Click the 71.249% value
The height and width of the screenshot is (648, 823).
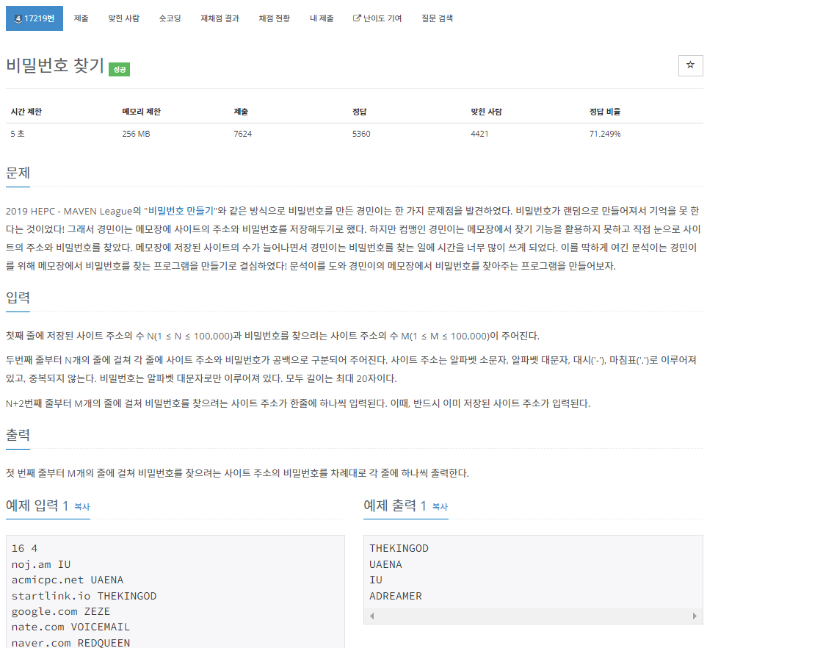pos(605,134)
